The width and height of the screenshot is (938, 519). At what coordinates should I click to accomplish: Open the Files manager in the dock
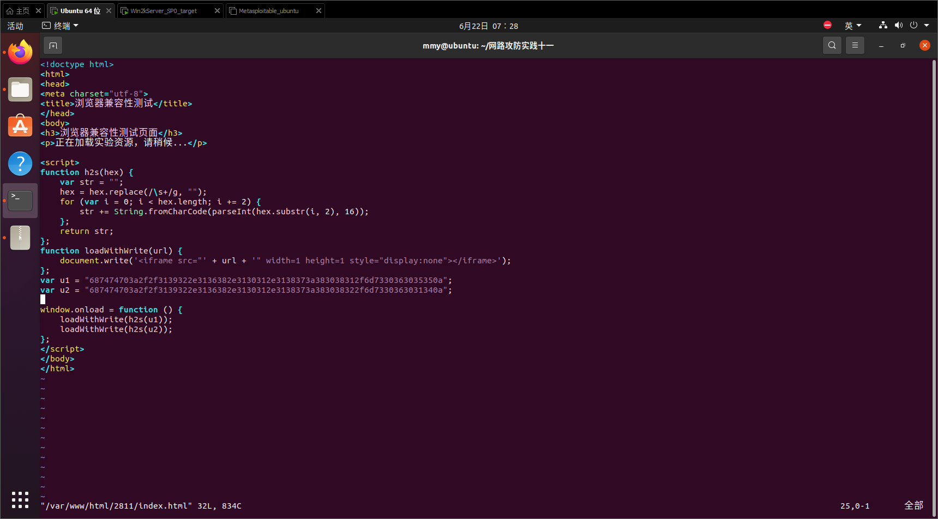point(20,89)
